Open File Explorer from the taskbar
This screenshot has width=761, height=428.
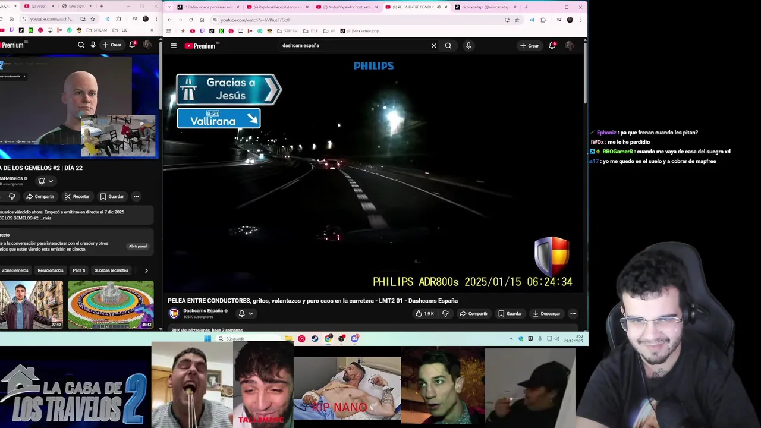click(x=288, y=339)
